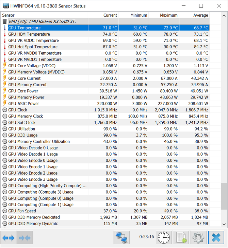Minimize the HWiNFO64 Sensor Status window
Image resolution: width=228 pixels, height=248 pixels.
[183, 6]
